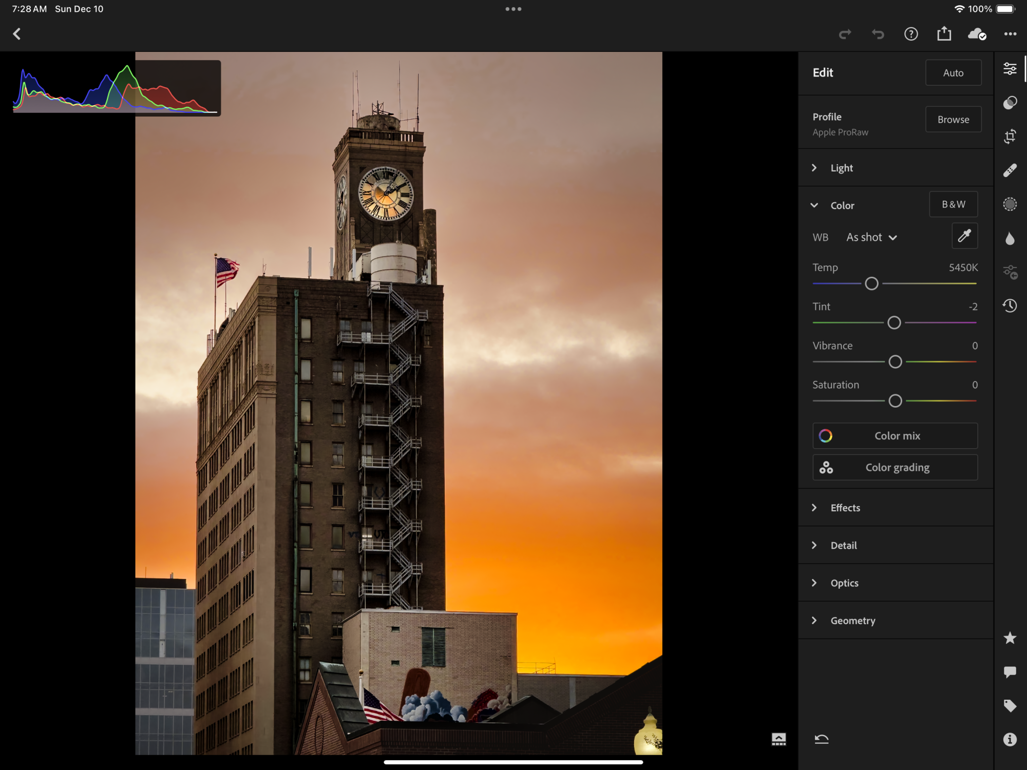Viewport: 1027px width, 770px height.
Task: Select the Masking tool icon
Action: tap(1010, 204)
